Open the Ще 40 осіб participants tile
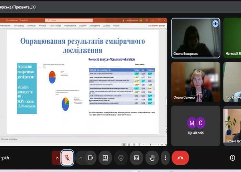The width and height of the screenshot is (241, 172). click(x=196, y=126)
